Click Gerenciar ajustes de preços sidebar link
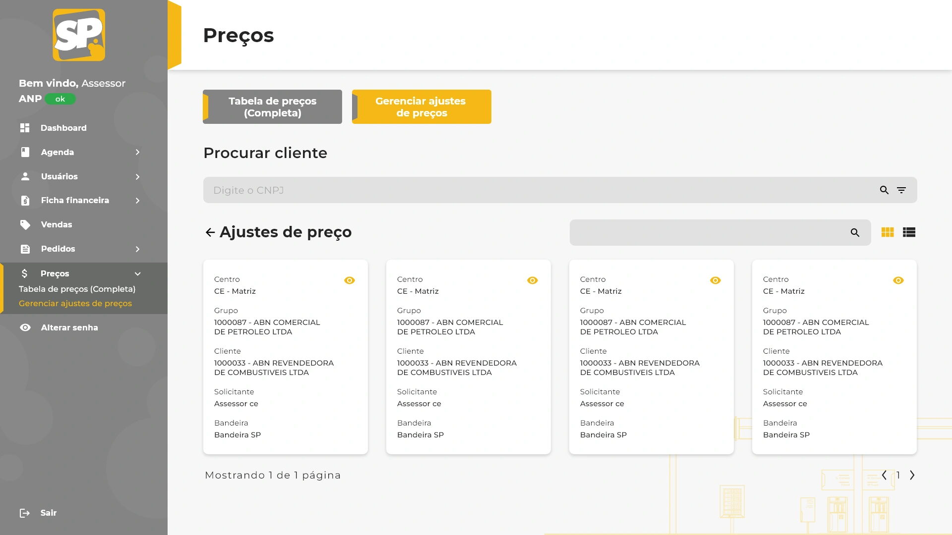 coord(75,303)
